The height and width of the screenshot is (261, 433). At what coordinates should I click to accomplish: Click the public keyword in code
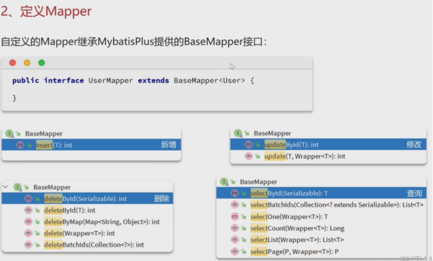click(26, 81)
